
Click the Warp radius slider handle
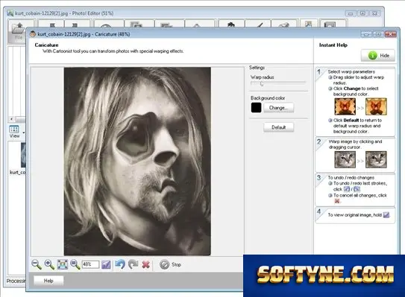262,83
